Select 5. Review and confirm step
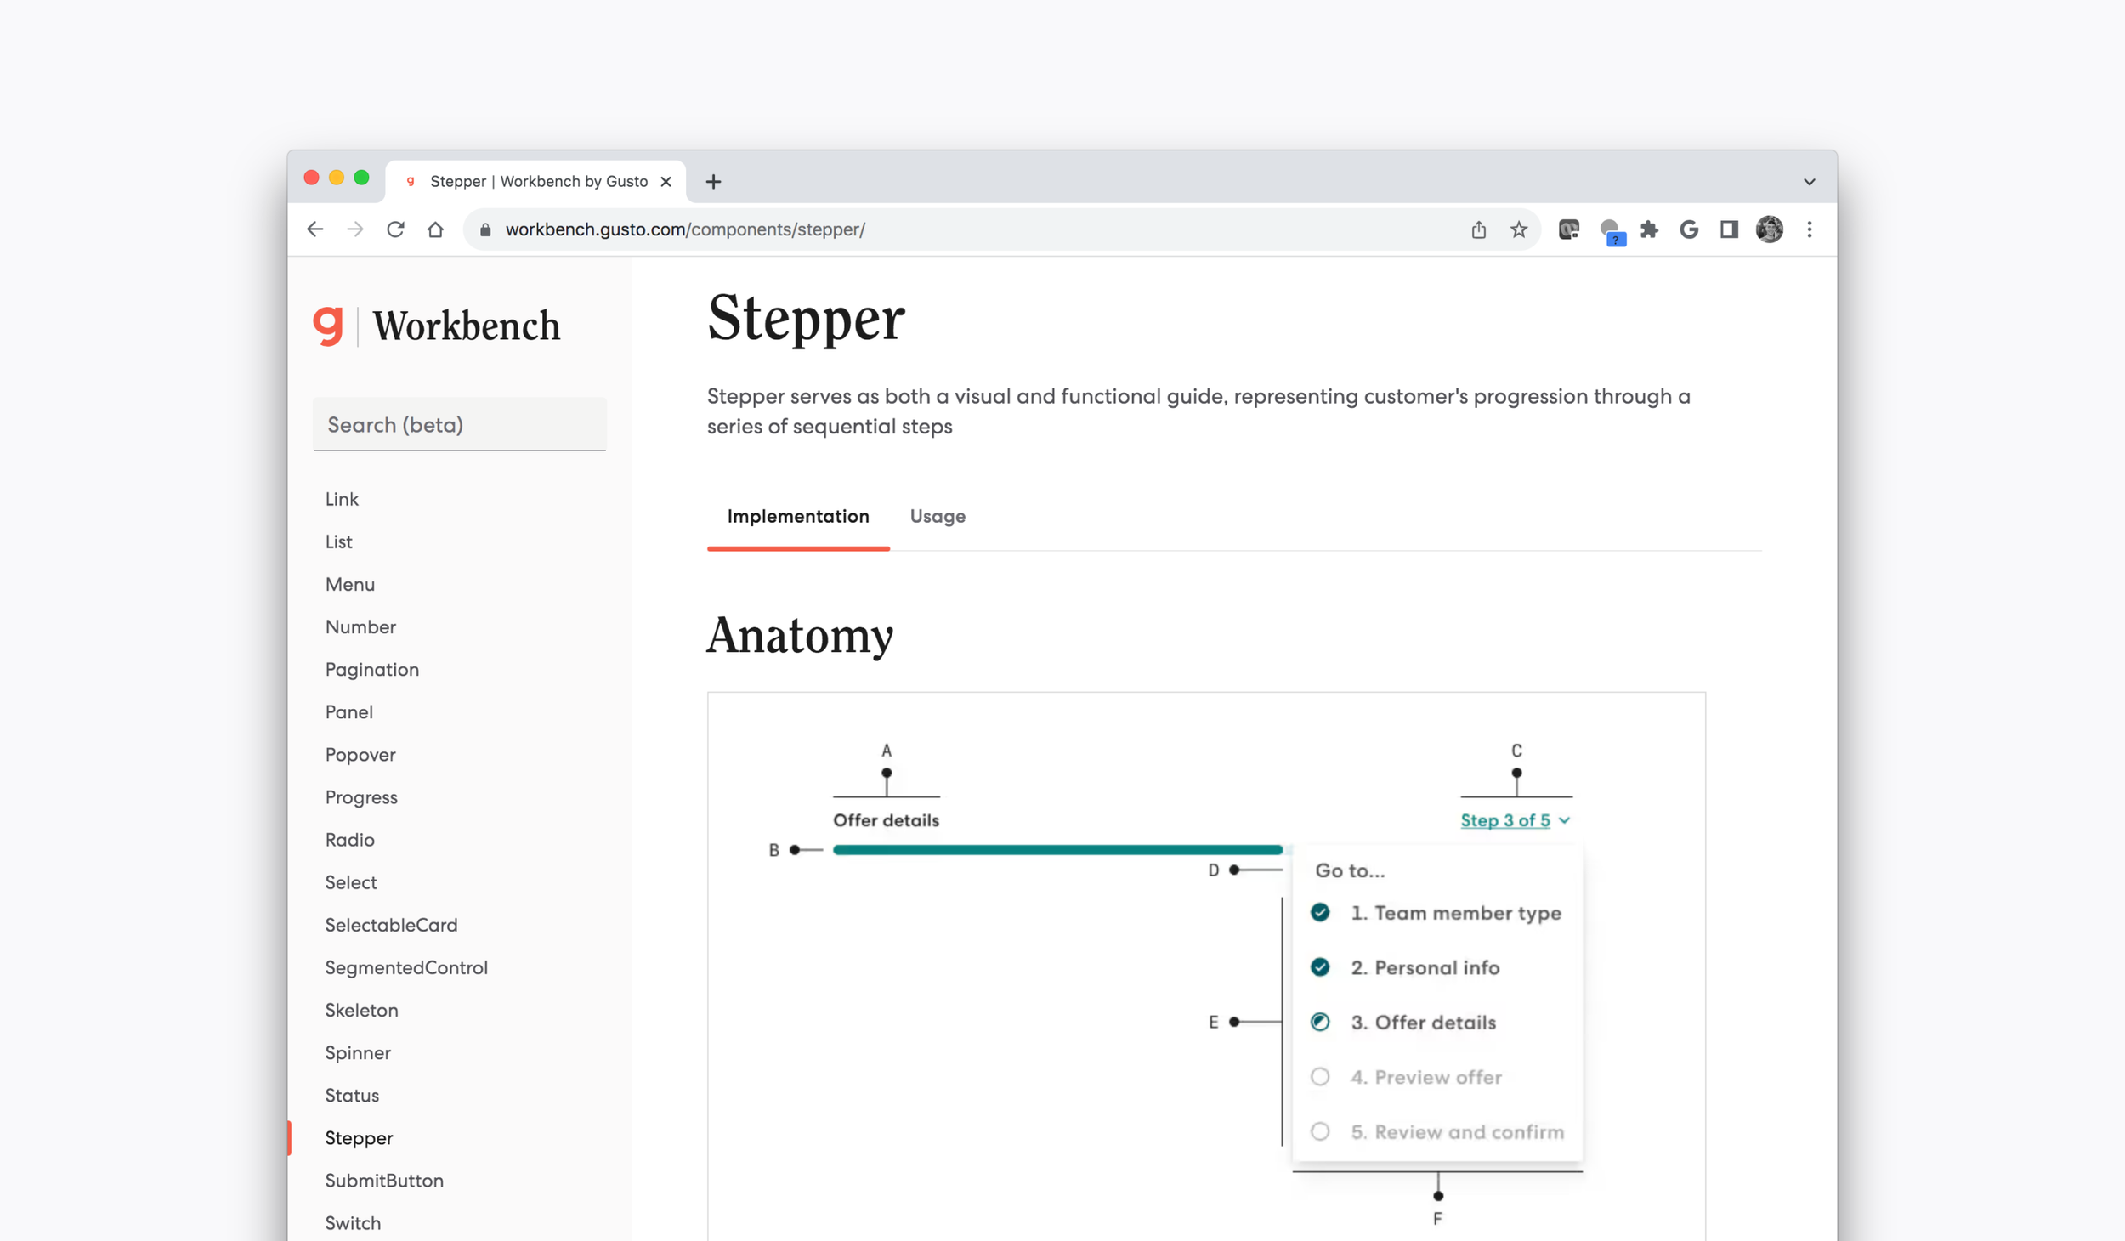 pyautogui.click(x=1438, y=1132)
